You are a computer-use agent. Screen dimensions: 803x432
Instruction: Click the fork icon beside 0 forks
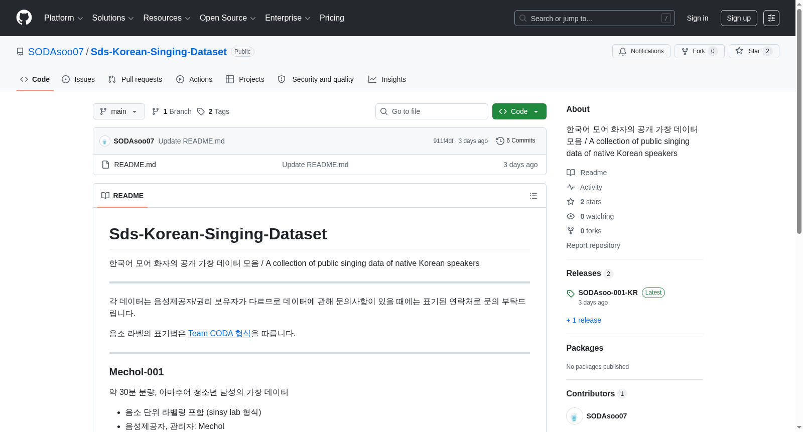(571, 231)
